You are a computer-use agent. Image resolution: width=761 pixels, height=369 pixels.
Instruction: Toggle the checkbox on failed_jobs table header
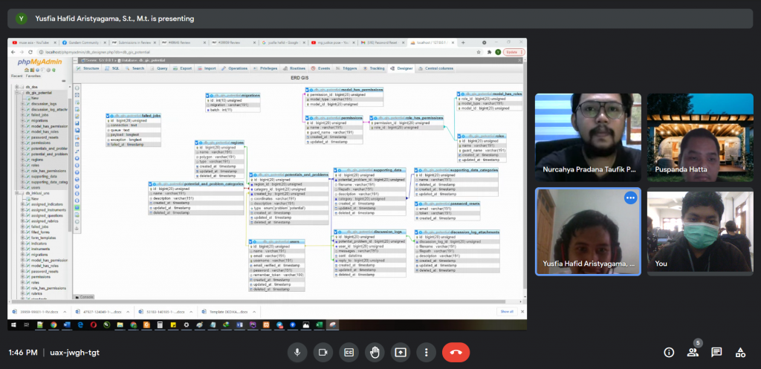point(108,116)
